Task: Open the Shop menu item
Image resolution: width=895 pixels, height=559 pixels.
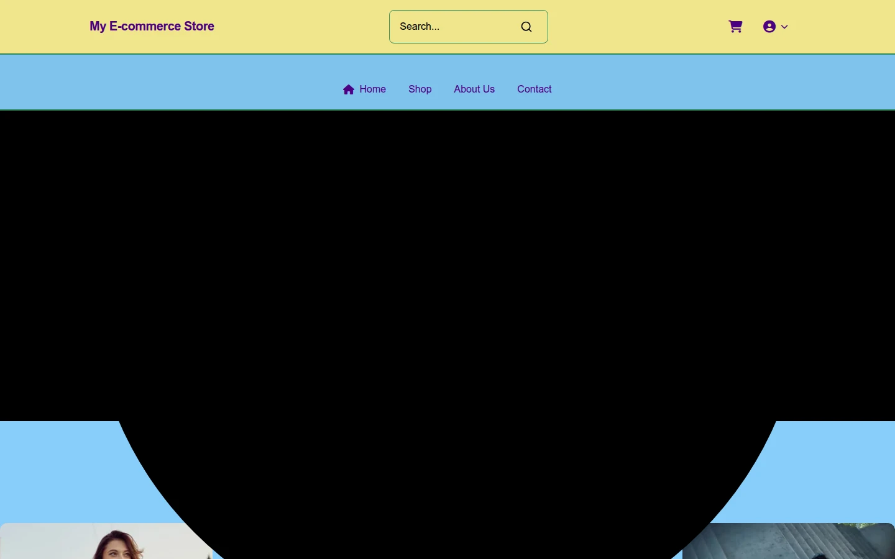Action: 420,89
